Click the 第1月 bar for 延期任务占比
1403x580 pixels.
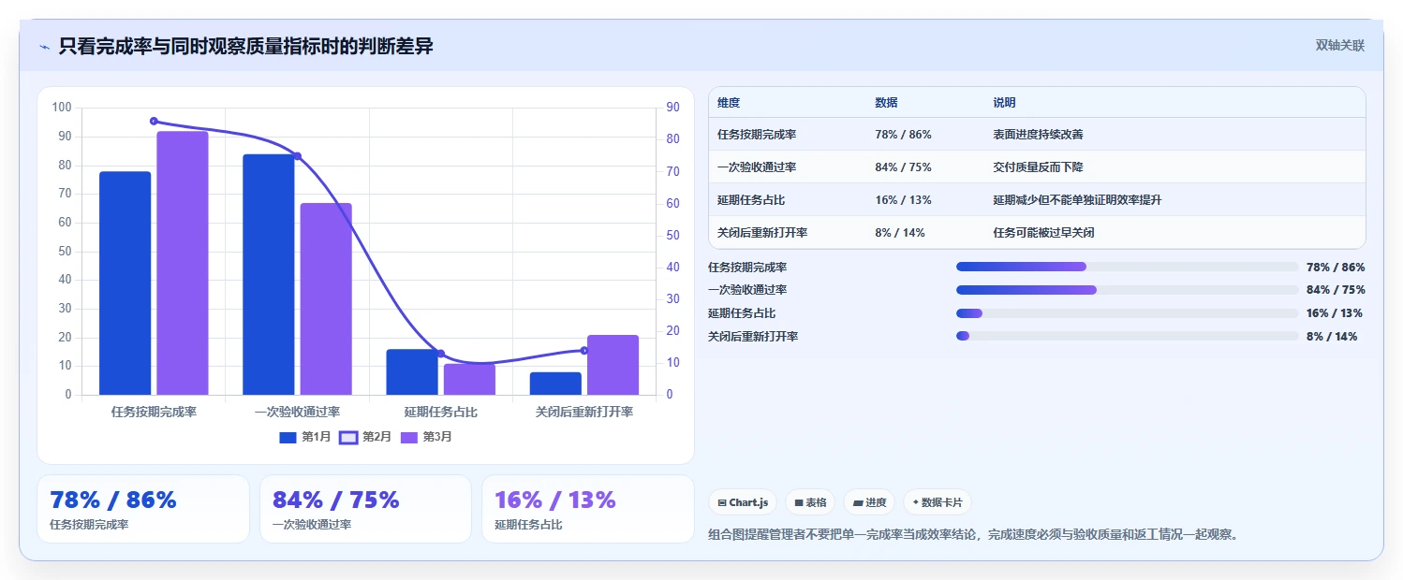412,372
